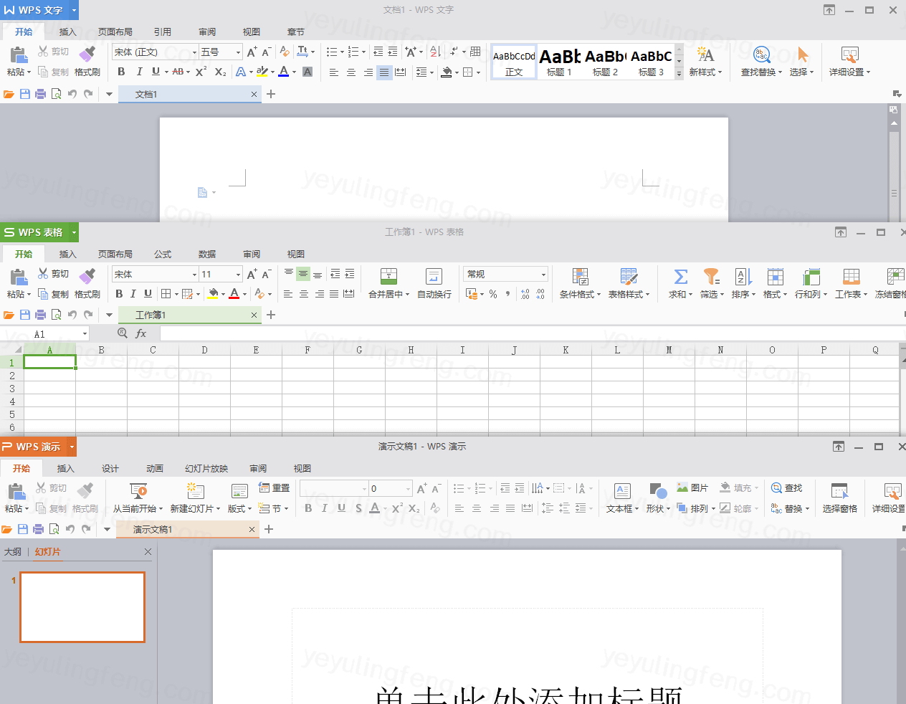Click Paste icon in WPS Writer ribbon
The image size is (906, 704).
(18, 55)
